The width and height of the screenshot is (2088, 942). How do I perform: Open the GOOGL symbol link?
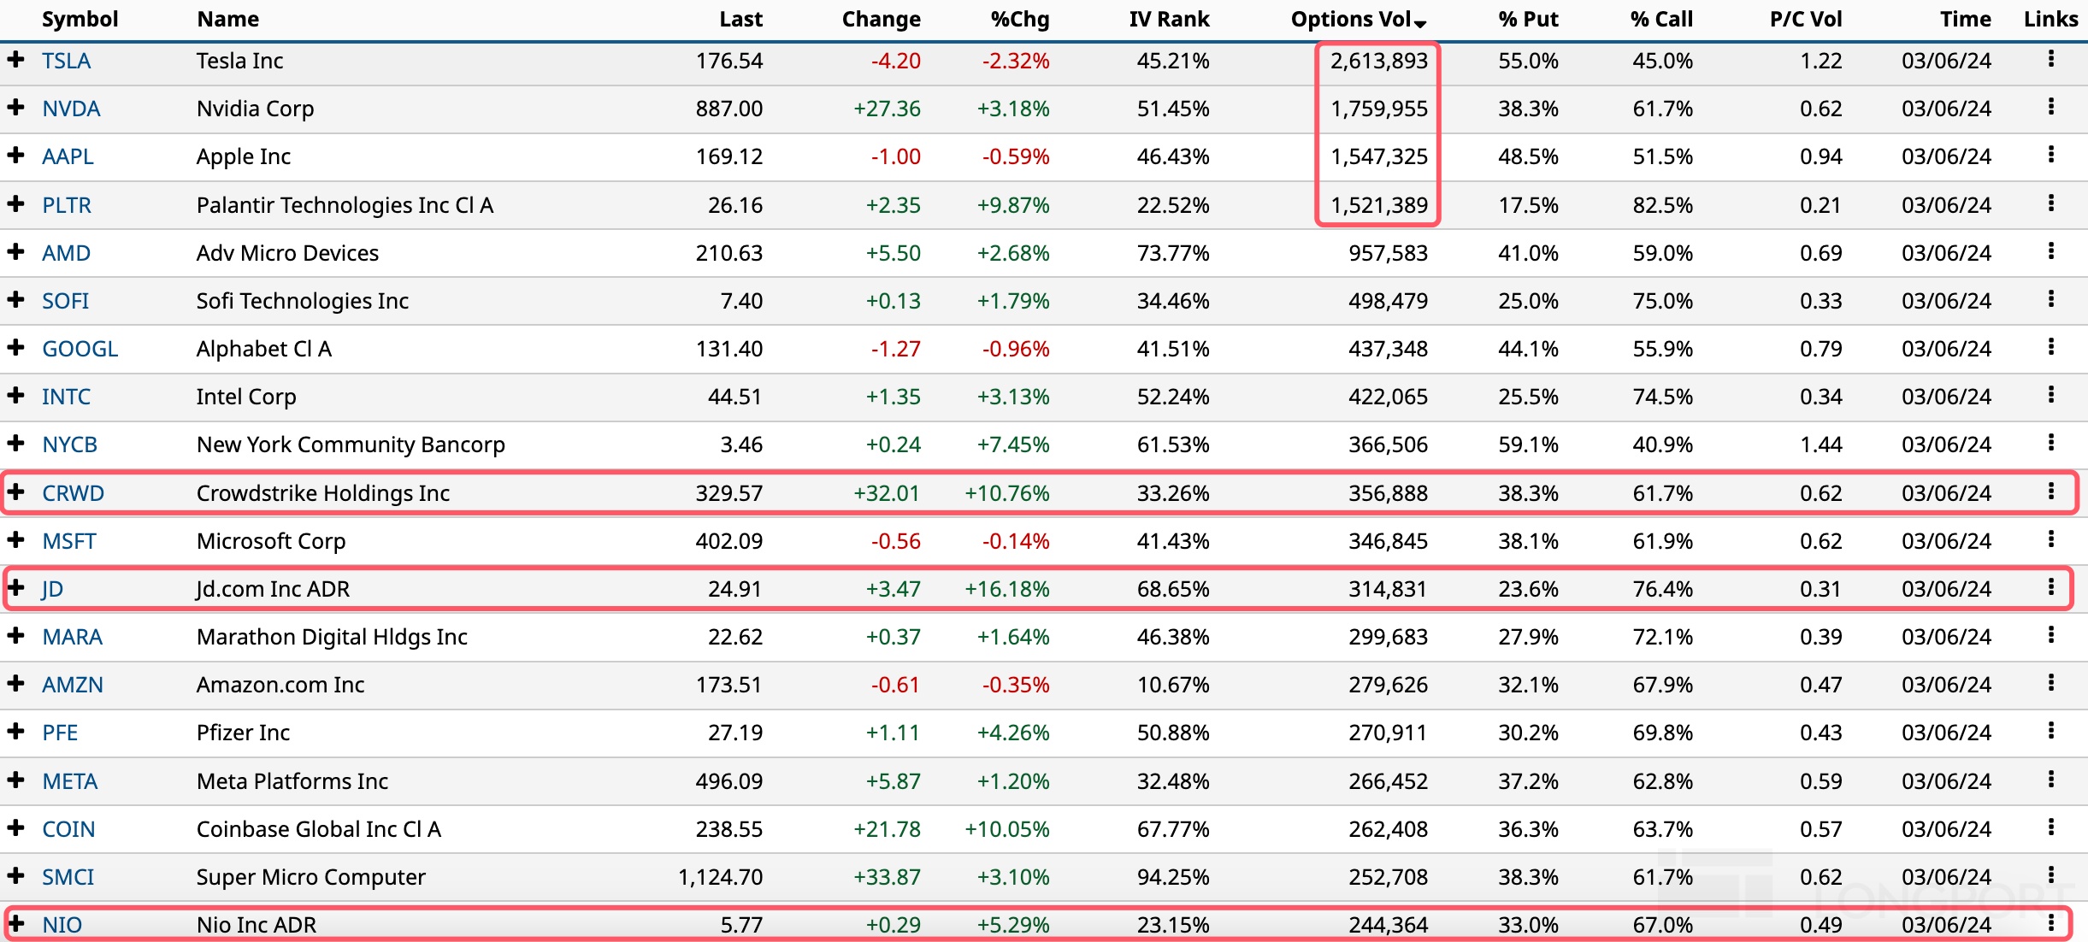80,349
